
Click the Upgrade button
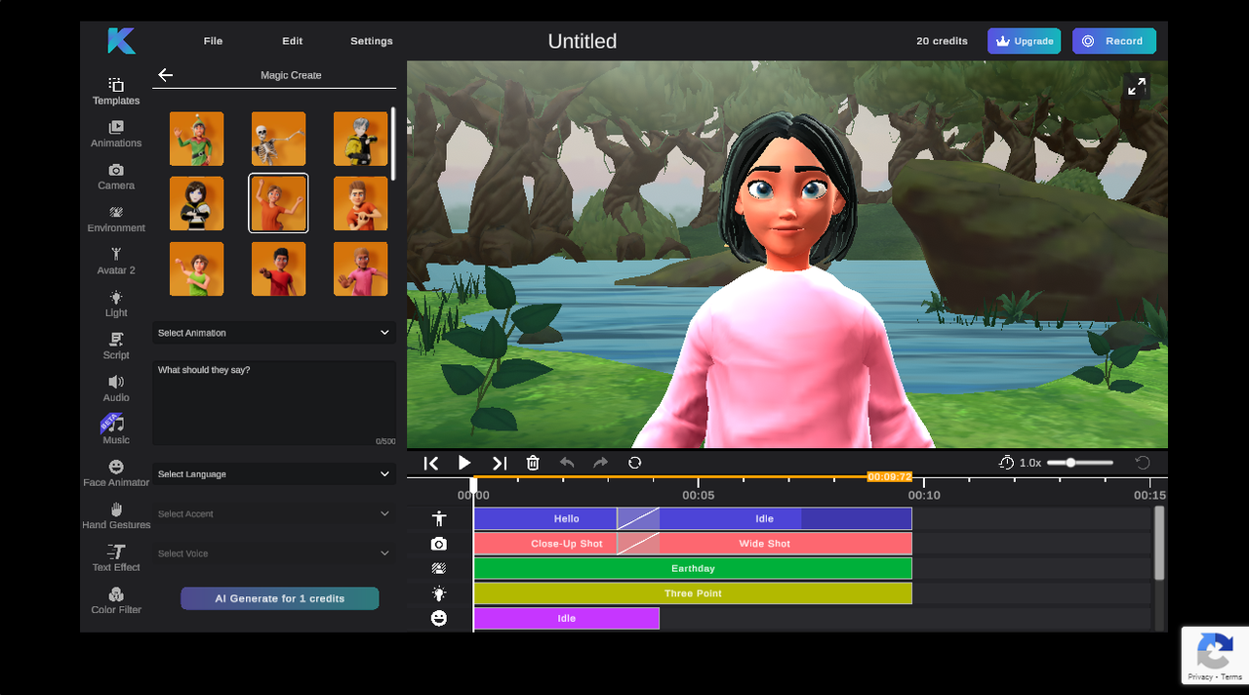(1024, 41)
